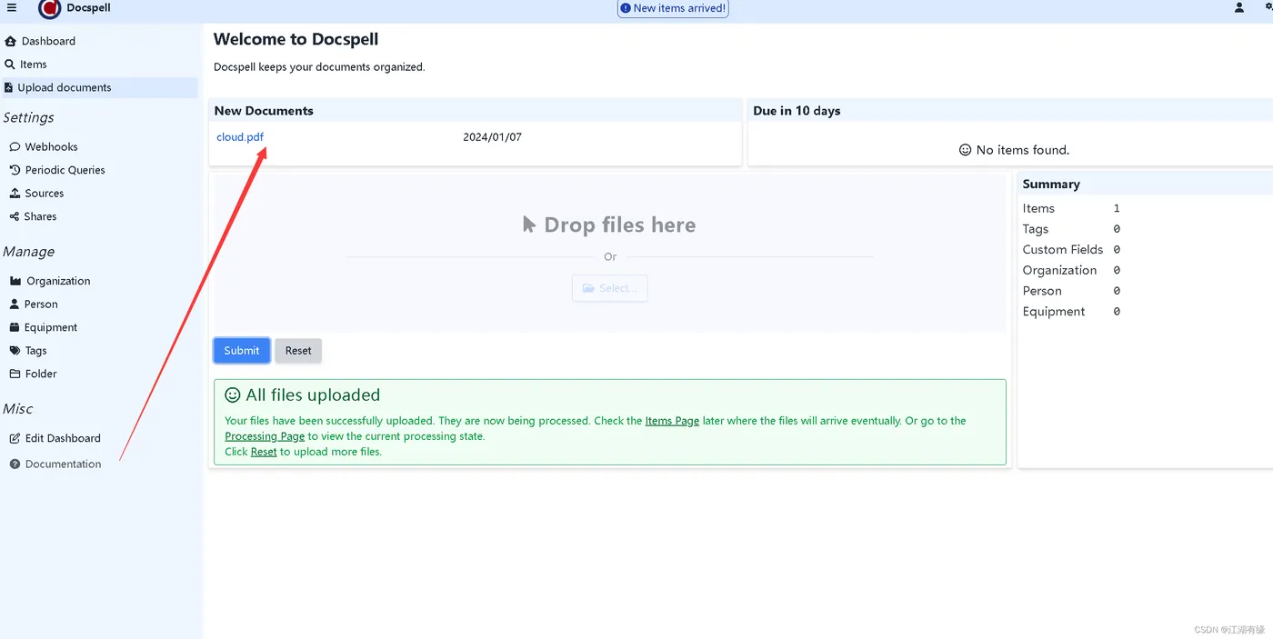Screen dimensions: 1273x639
Task: Click the Equipment row in Summary panel
Action: (1073, 311)
